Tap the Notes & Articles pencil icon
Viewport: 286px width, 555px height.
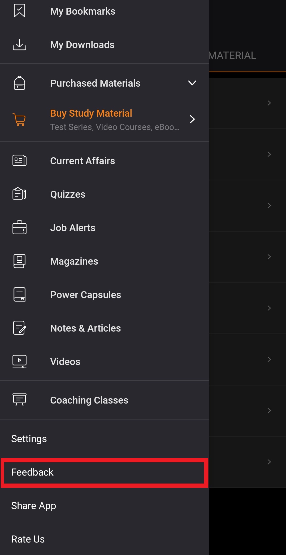pyautogui.click(x=19, y=328)
